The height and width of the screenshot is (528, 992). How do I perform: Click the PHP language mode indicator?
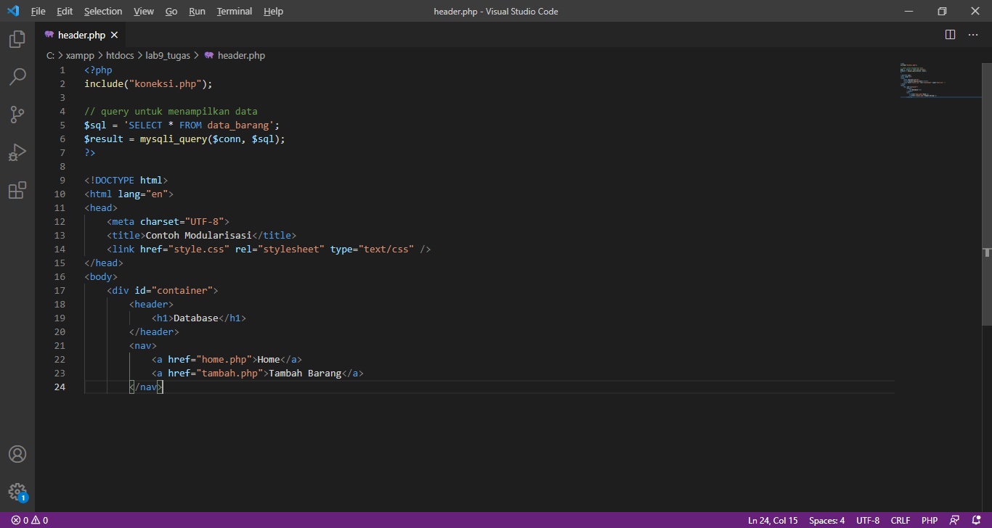coord(930,520)
